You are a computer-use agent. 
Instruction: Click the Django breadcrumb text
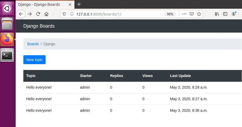49,44
